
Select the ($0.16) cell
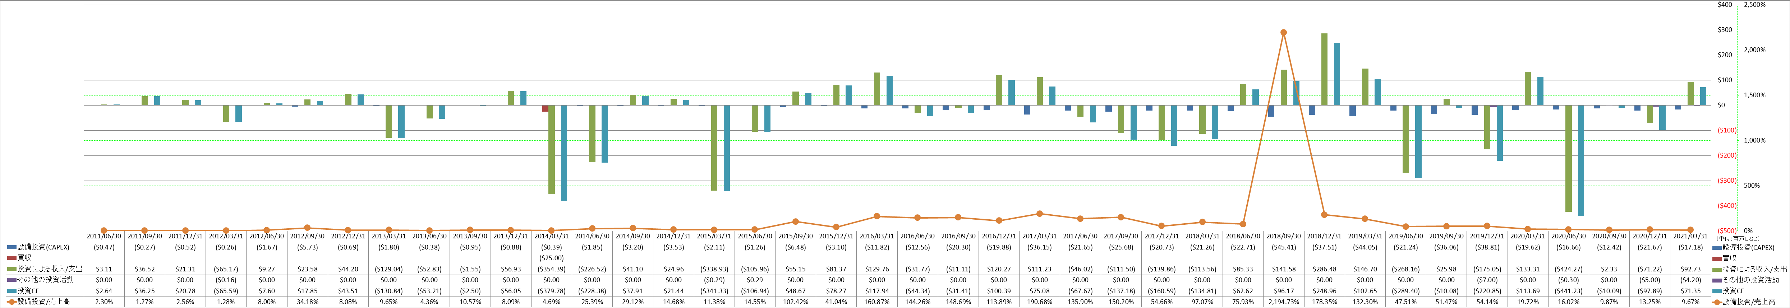tap(226, 280)
